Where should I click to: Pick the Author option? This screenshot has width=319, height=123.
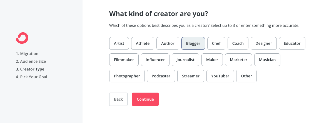(168, 43)
